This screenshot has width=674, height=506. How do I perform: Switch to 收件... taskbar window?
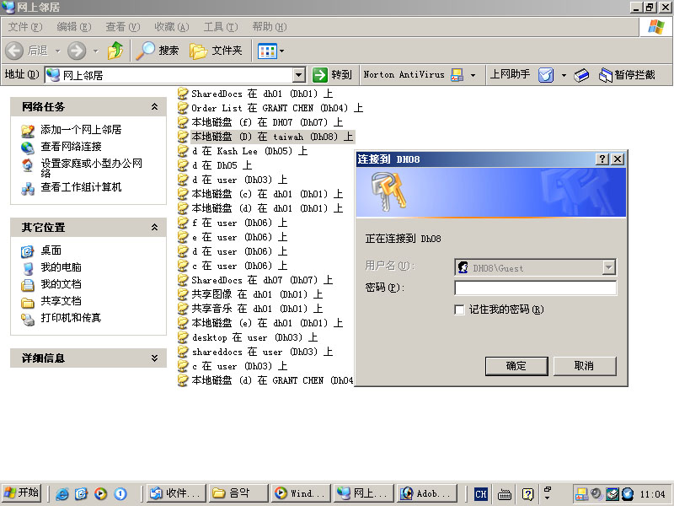175,493
